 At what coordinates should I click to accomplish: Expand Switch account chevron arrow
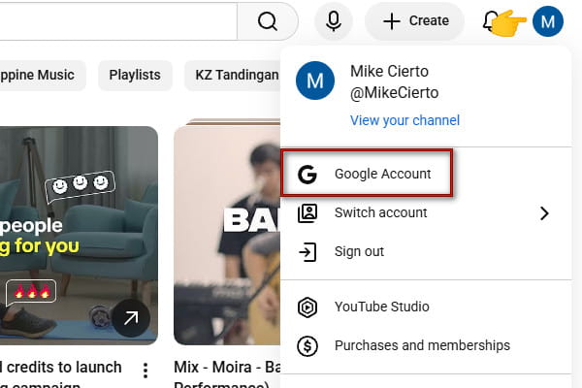pos(544,213)
